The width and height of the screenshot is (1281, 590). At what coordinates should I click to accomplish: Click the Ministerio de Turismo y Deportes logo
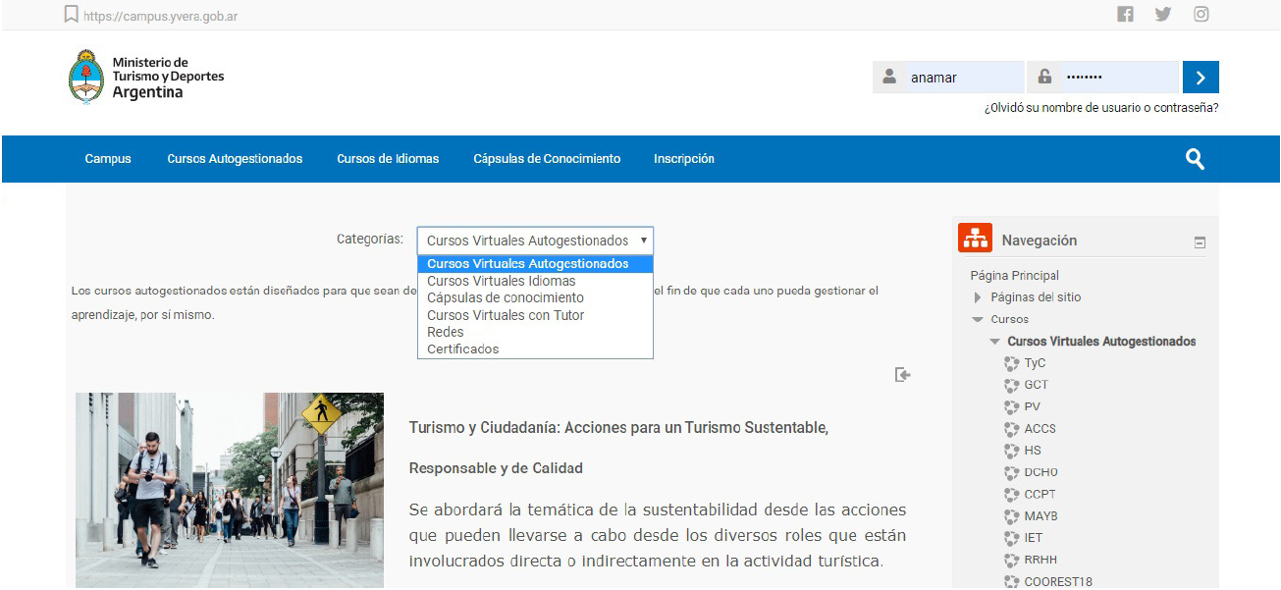coord(147,78)
